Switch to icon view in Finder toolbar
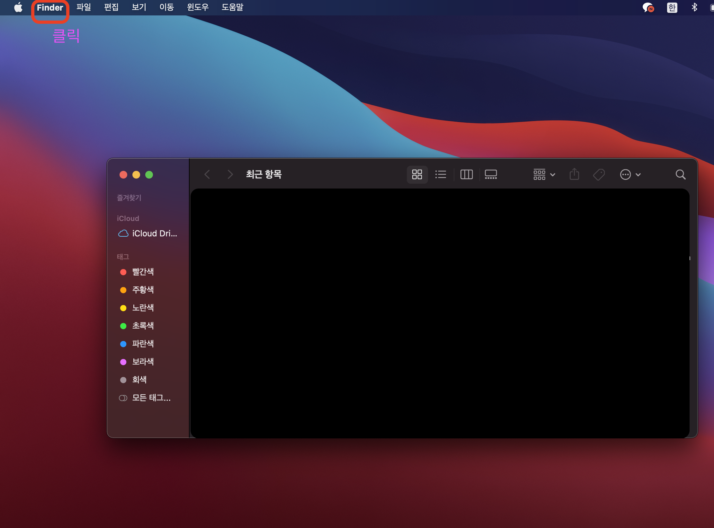Image resolution: width=714 pixels, height=528 pixels. pyautogui.click(x=417, y=174)
